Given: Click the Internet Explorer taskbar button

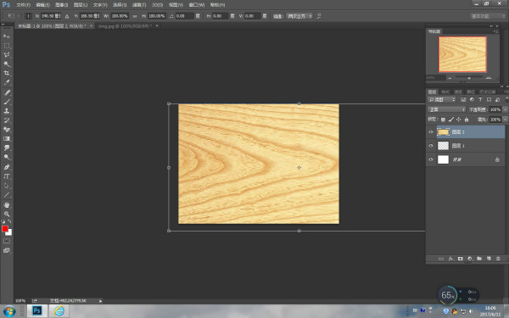Looking at the screenshot, I should [59, 311].
